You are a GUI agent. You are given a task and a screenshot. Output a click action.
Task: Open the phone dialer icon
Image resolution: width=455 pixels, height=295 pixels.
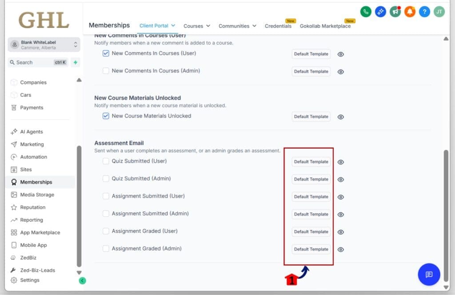pos(365,12)
